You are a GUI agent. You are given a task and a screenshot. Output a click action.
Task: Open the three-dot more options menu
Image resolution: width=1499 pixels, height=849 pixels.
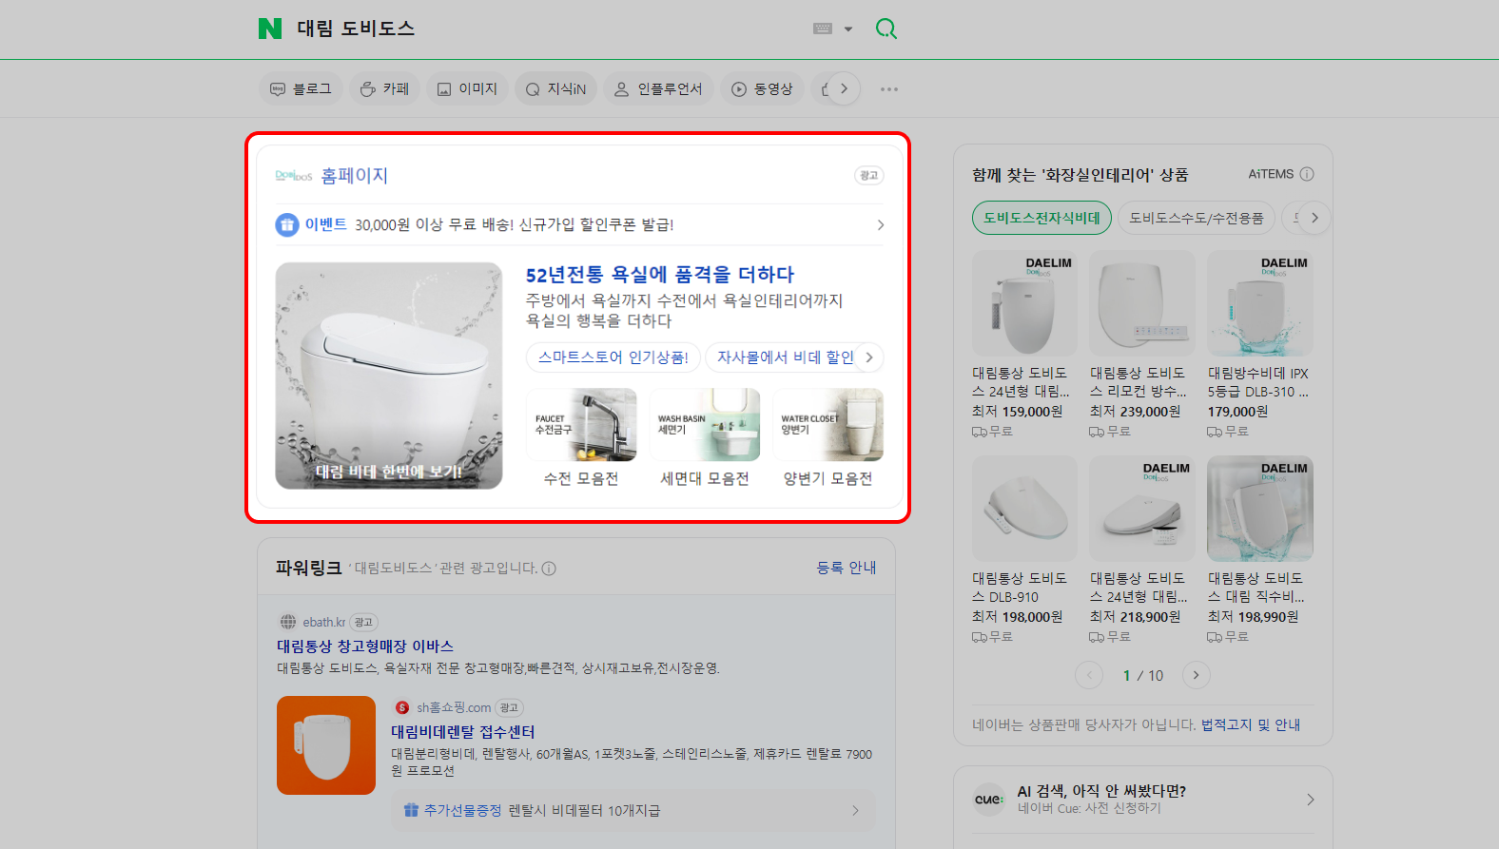tap(889, 89)
